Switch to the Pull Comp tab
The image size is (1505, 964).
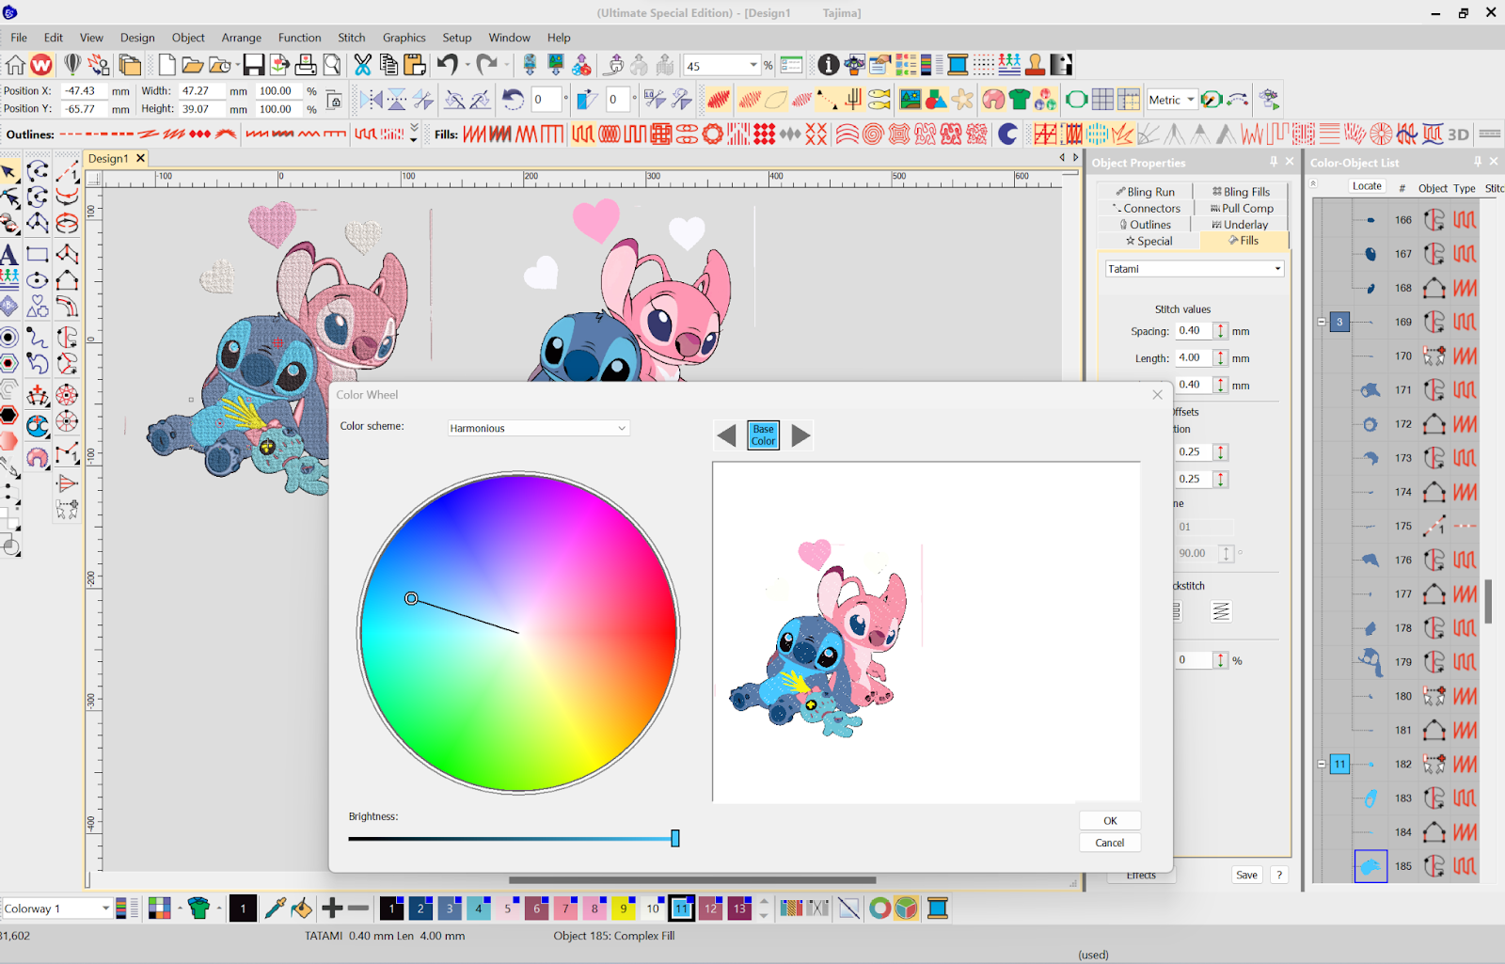click(x=1242, y=208)
